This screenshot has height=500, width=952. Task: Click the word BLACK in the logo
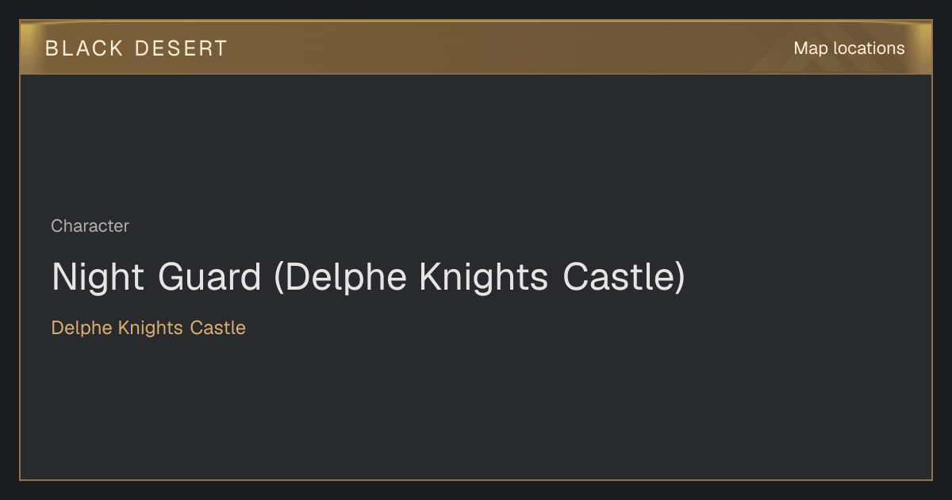(x=84, y=48)
